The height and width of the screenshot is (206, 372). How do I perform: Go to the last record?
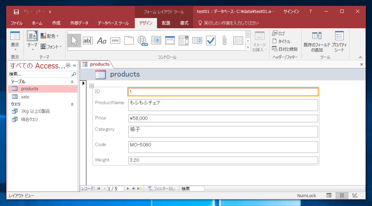[133, 189]
